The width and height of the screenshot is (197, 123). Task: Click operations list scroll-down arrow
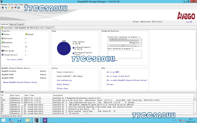click(x=141, y=43)
